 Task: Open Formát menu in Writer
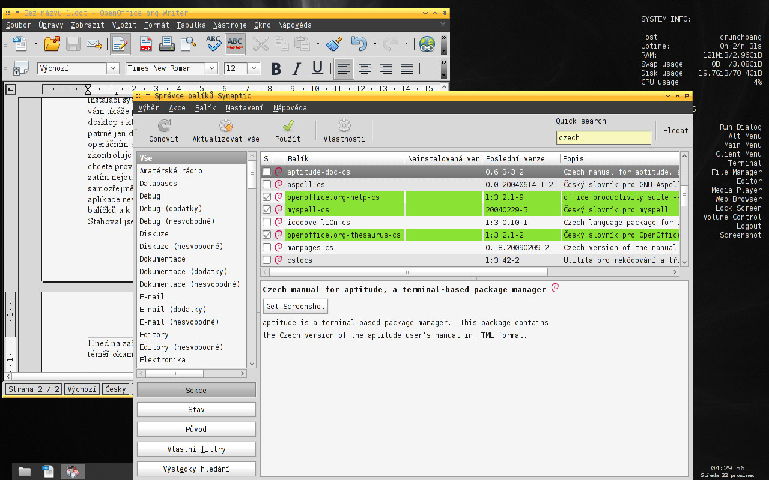point(157,25)
